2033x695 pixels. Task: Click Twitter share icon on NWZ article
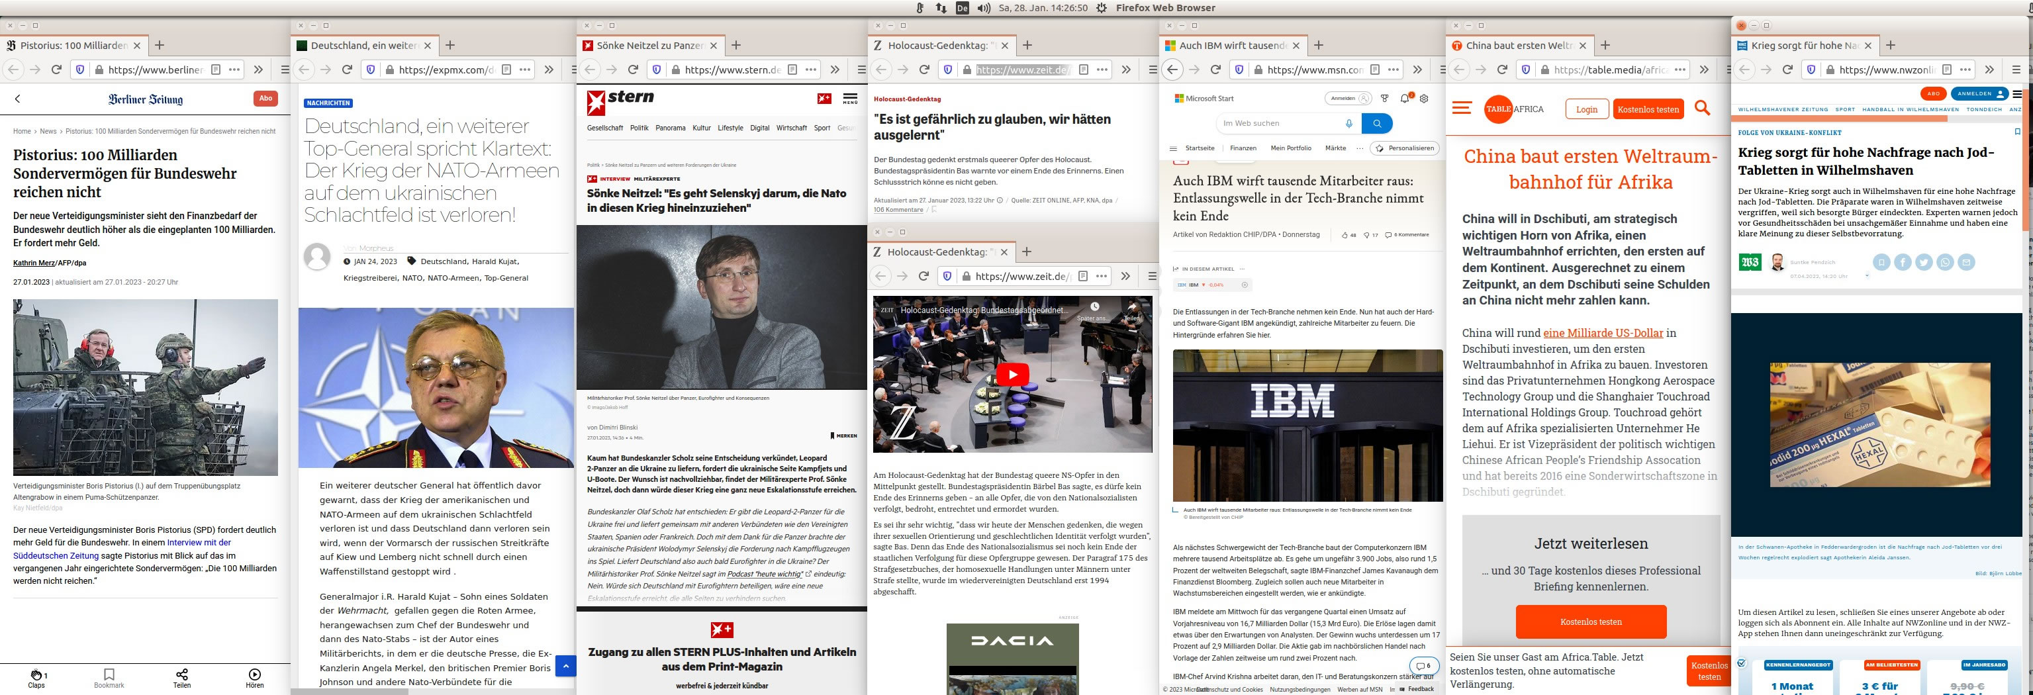pos(1924,262)
